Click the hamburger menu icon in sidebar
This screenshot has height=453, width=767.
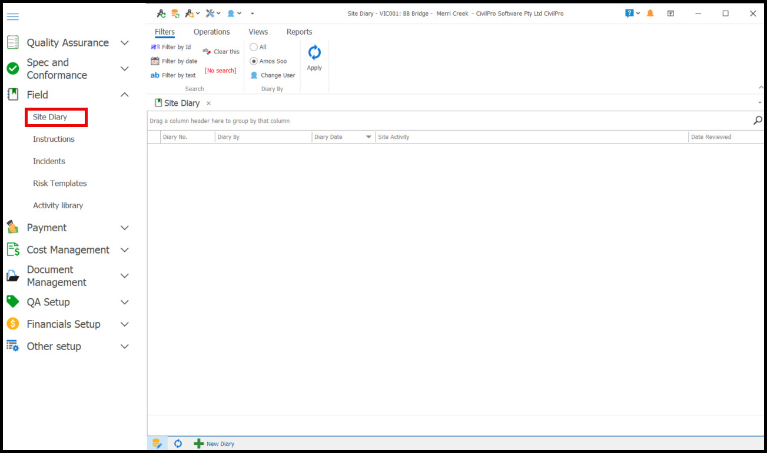tap(12, 16)
